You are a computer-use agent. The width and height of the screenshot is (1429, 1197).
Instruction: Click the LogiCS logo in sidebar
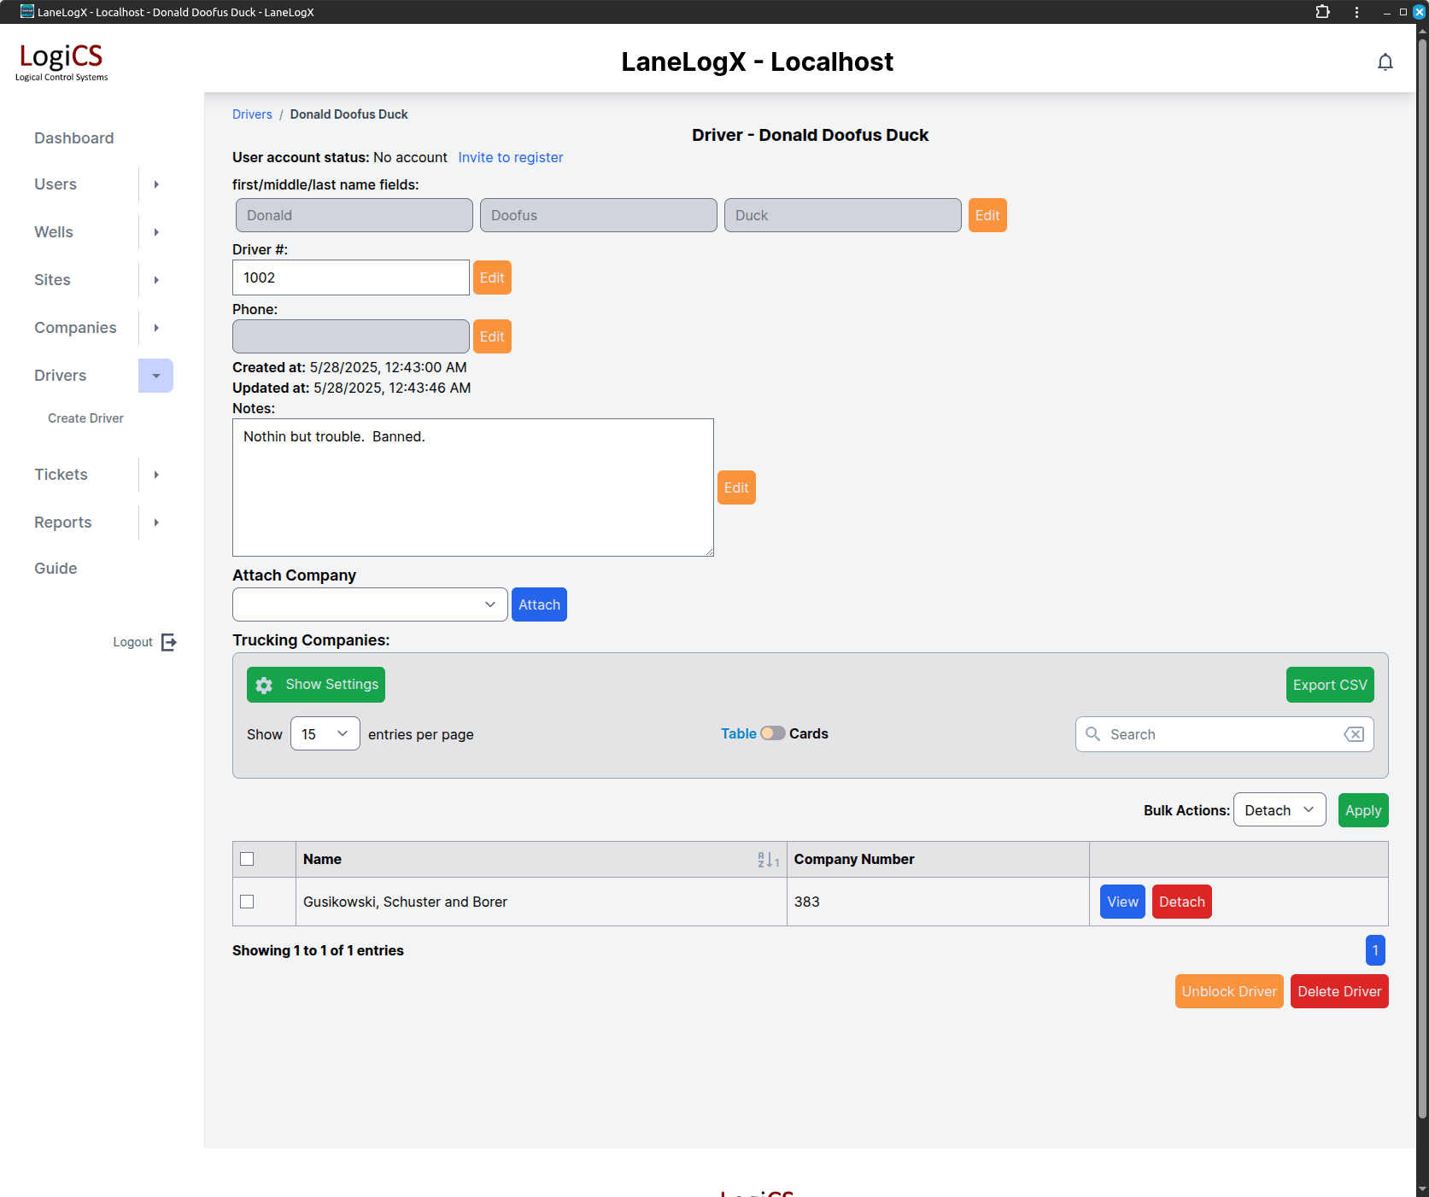pos(61,61)
